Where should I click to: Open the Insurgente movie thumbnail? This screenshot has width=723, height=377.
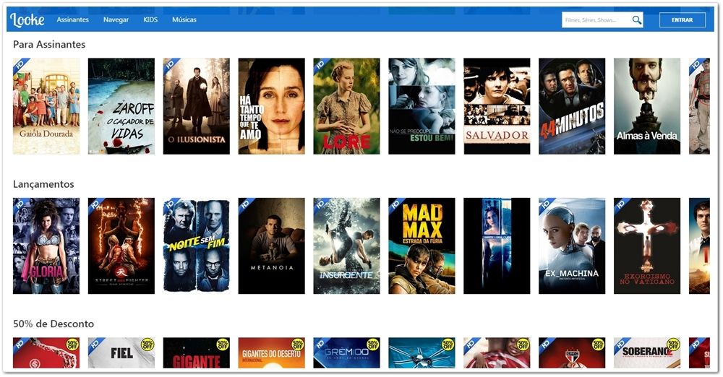tap(347, 246)
